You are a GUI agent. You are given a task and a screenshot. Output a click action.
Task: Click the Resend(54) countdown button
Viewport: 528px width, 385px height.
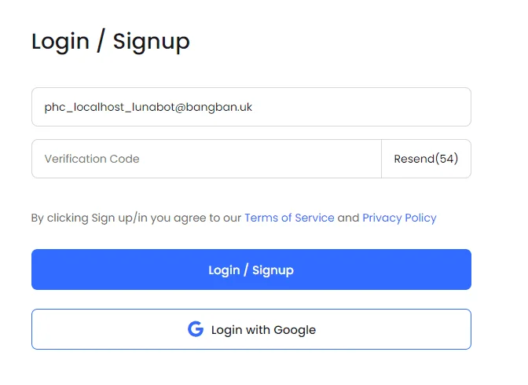point(427,159)
